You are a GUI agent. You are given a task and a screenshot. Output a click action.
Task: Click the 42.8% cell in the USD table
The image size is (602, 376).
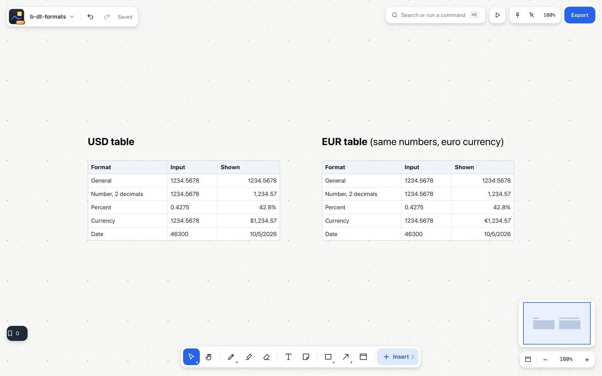coord(249,207)
